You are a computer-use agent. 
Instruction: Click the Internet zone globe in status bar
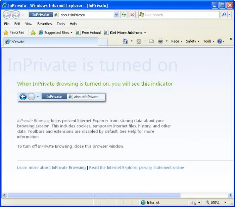pos(143,202)
